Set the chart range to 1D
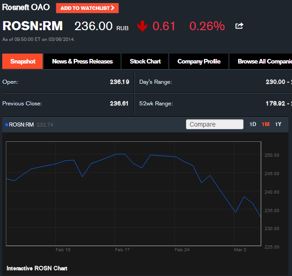Screen dimensions: 292x276 (x=253, y=124)
